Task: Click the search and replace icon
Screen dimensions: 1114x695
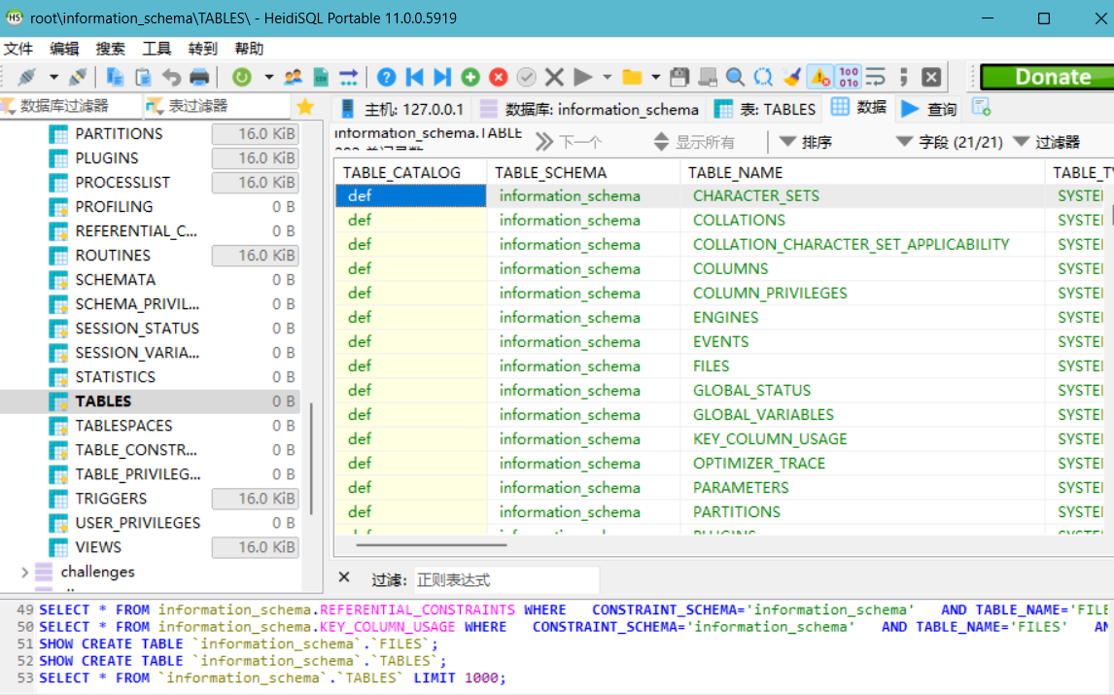Action: tap(764, 77)
